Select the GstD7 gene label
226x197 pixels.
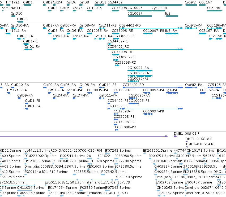(x=77, y=8)
